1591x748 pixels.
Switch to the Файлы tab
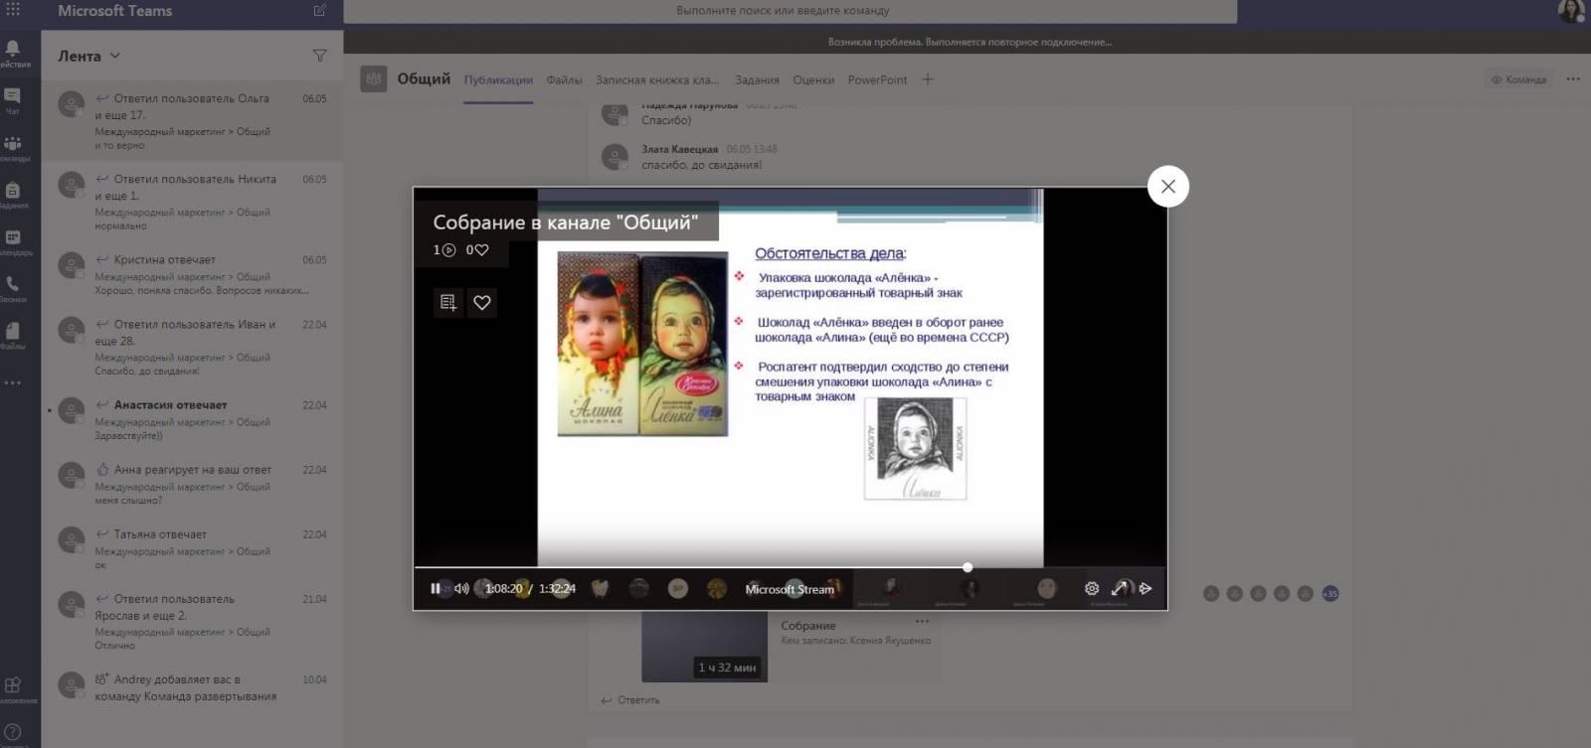(564, 79)
